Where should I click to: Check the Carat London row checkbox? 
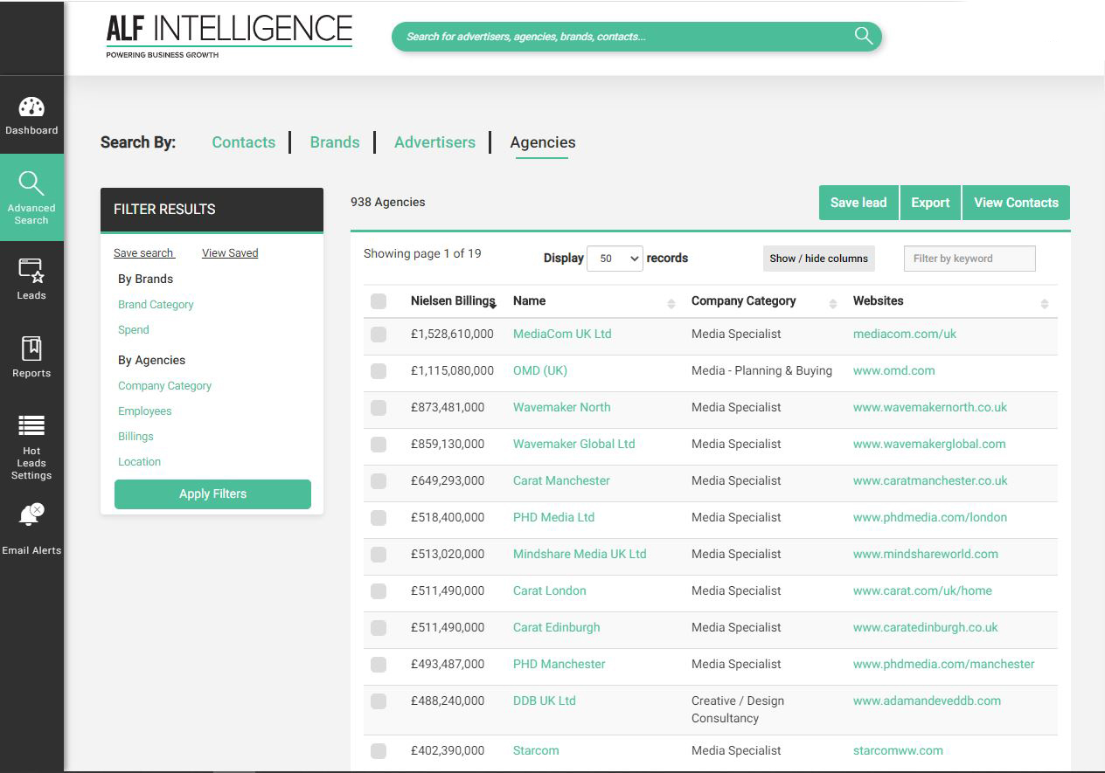pos(379,591)
